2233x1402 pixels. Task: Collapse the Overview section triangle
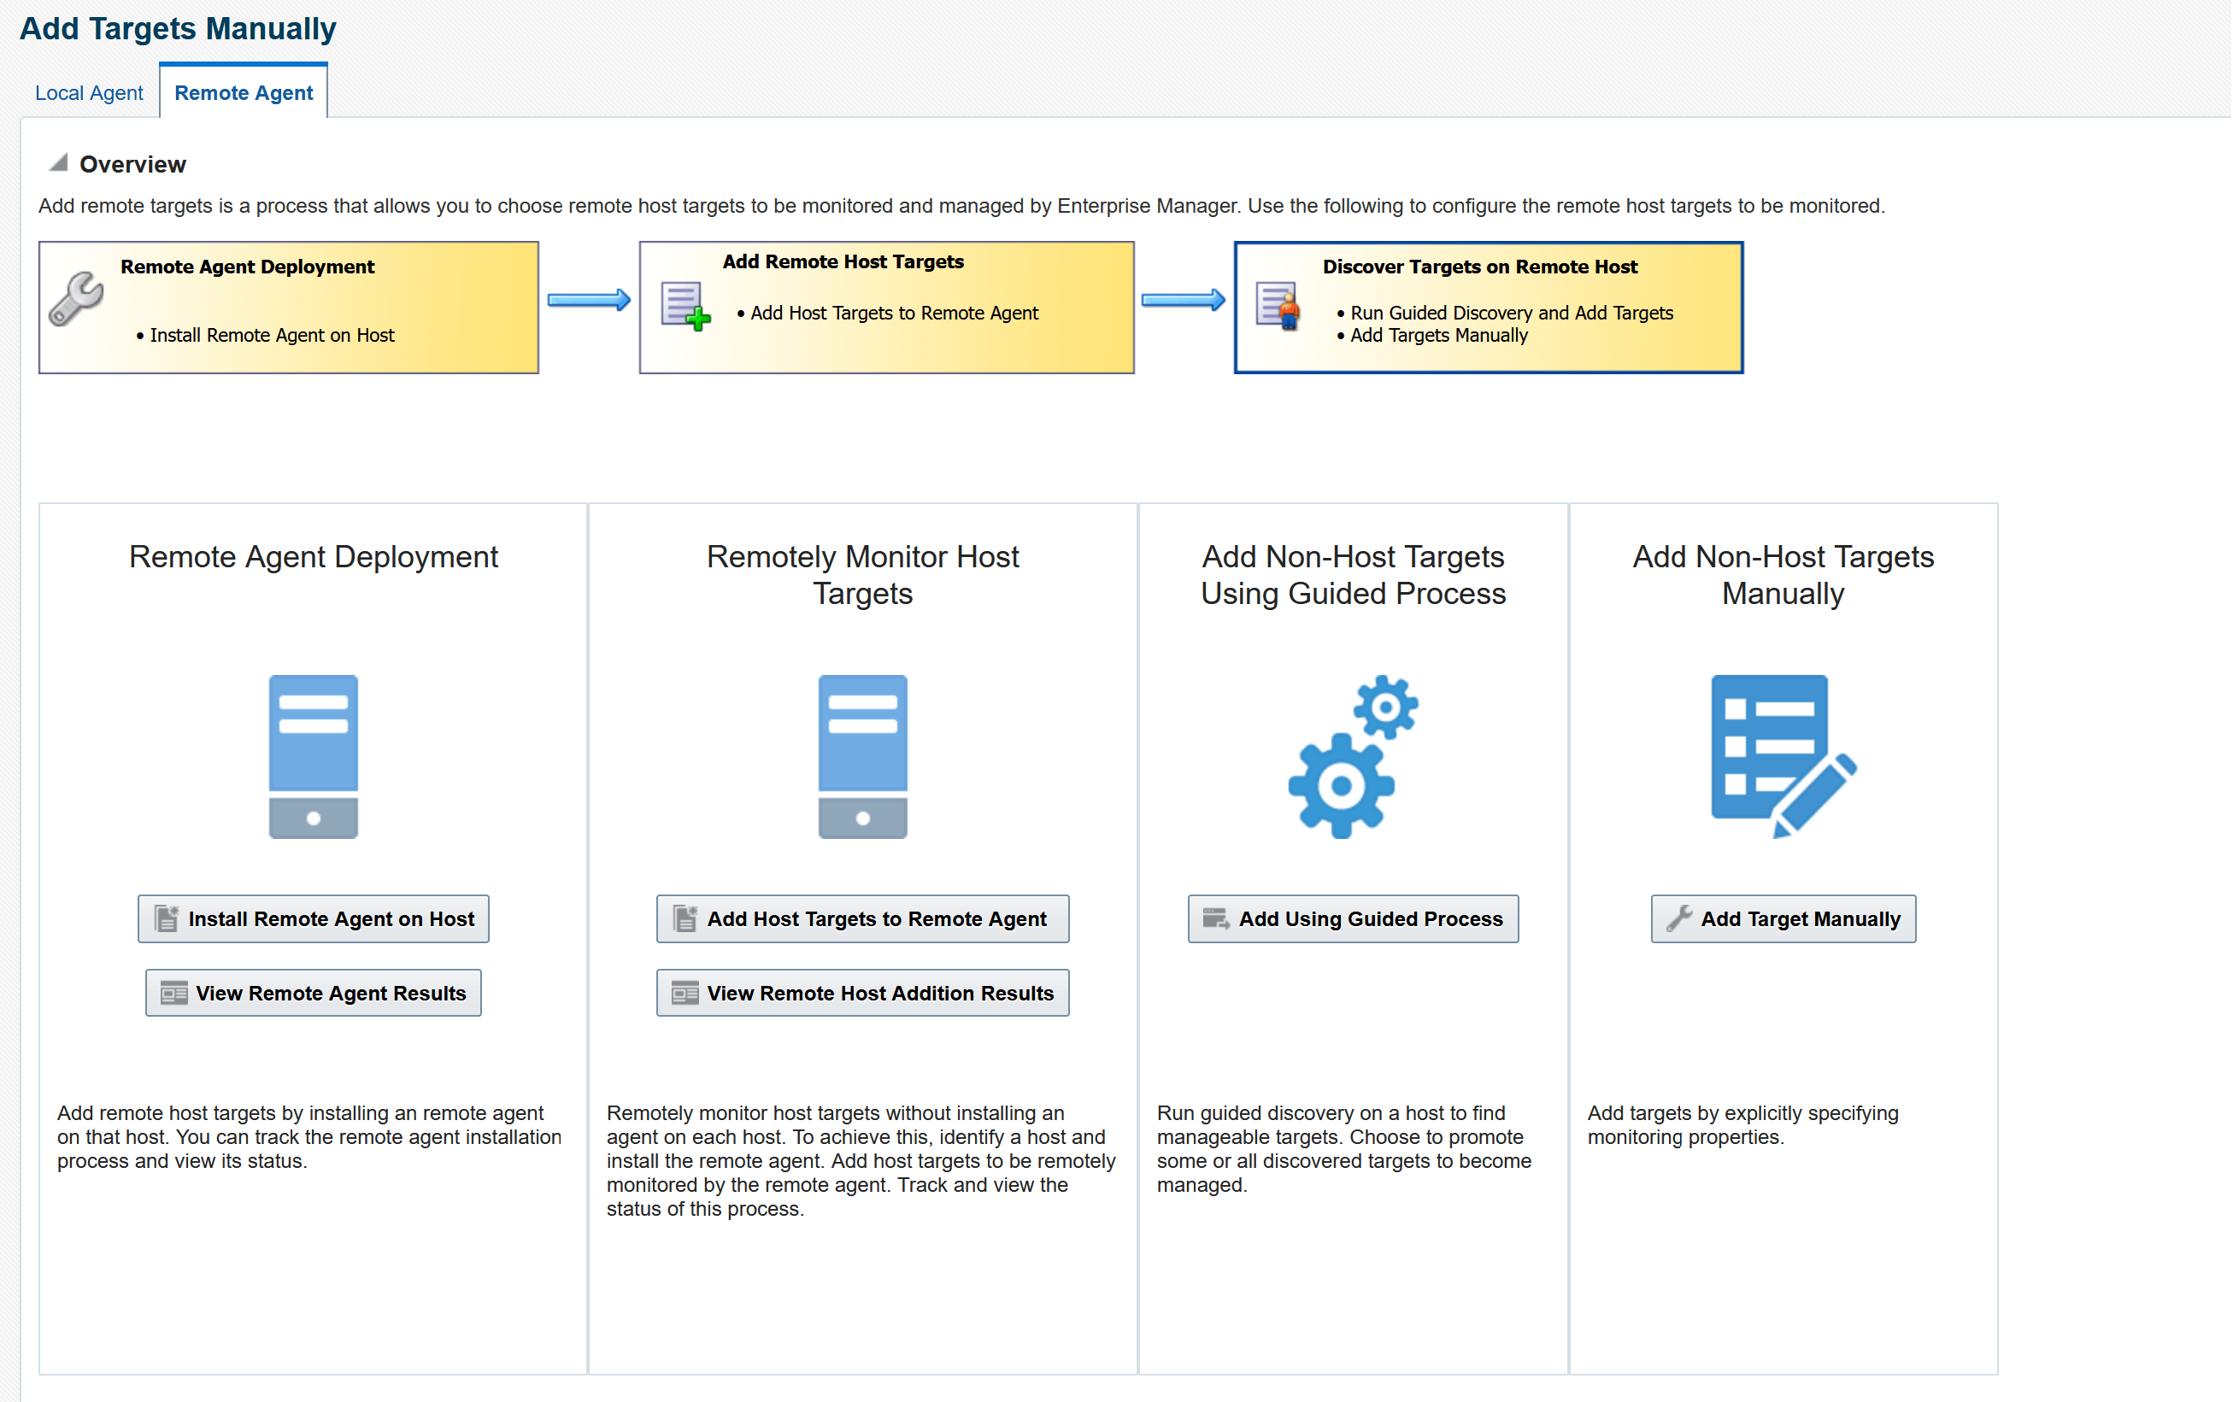[58, 163]
